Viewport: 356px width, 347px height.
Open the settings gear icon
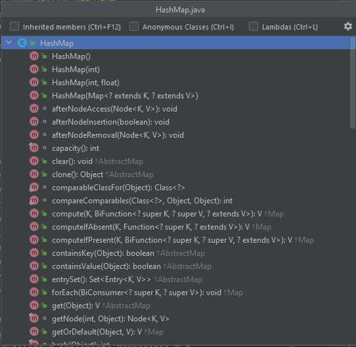coord(348,26)
